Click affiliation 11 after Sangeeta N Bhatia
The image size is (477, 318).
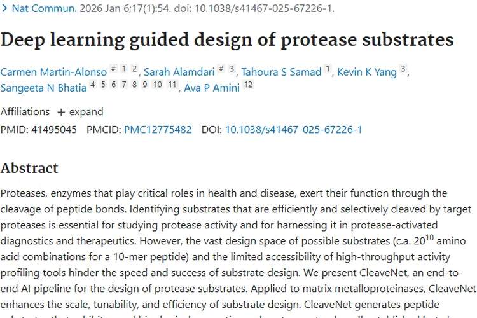(x=172, y=85)
